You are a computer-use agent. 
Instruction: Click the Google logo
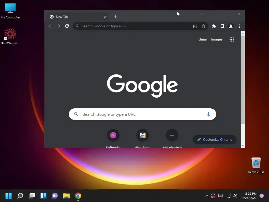point(142,85)
